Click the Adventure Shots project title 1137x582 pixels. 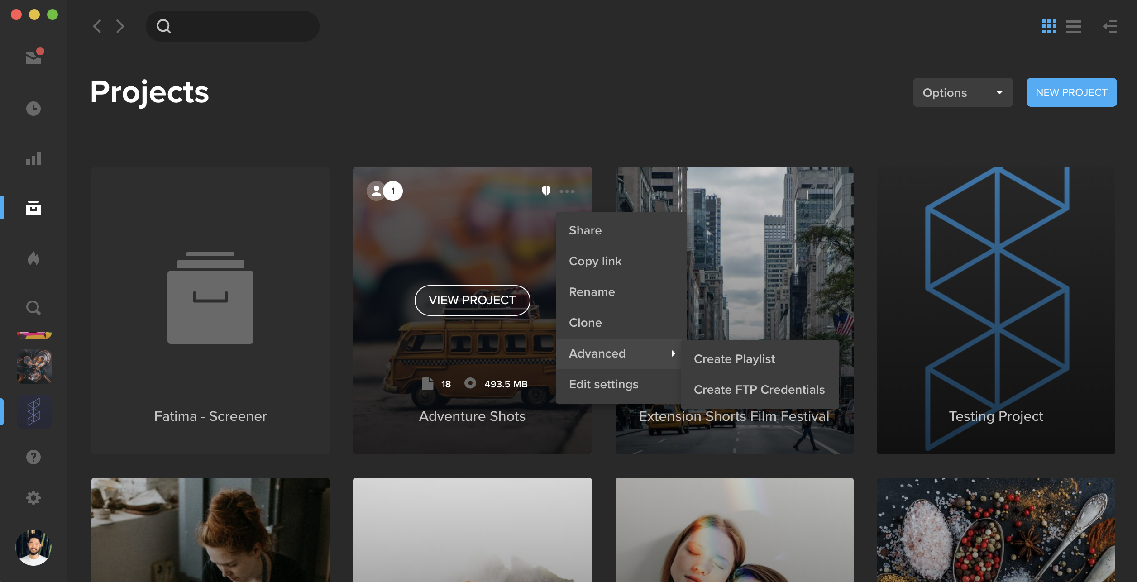click(472, 416)
